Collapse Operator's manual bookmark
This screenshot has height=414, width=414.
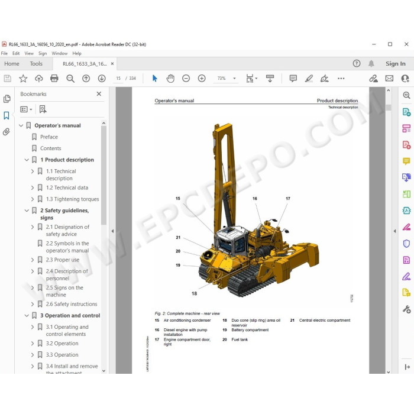click(x=21, y=125)
